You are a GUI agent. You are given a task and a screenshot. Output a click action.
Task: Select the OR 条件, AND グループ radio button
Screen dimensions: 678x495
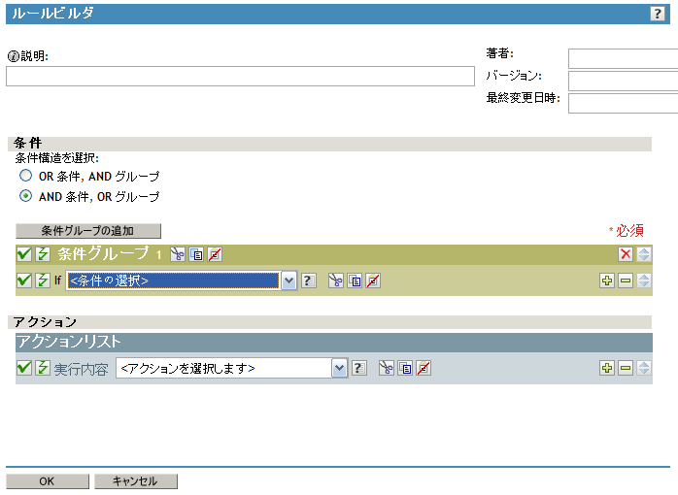(x=25, y=176)
